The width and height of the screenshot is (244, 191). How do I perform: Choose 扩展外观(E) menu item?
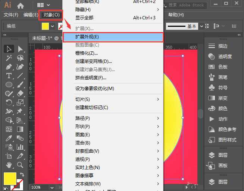tap(113, 37)
